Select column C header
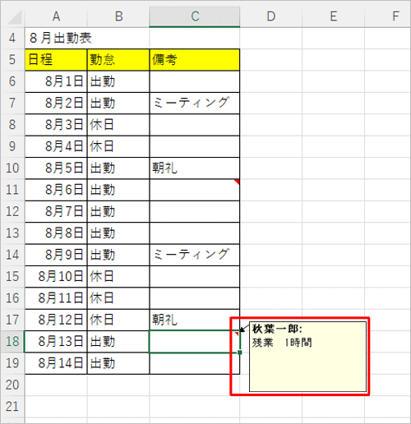This screenshot has width=411, height=424. [x=195, y=16]
